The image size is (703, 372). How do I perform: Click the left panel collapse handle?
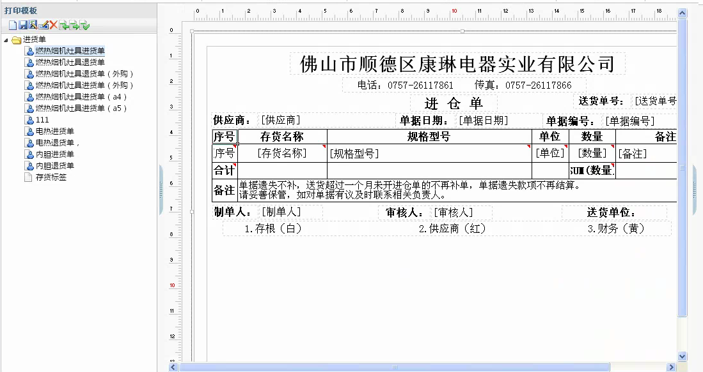tap(161, 190)
